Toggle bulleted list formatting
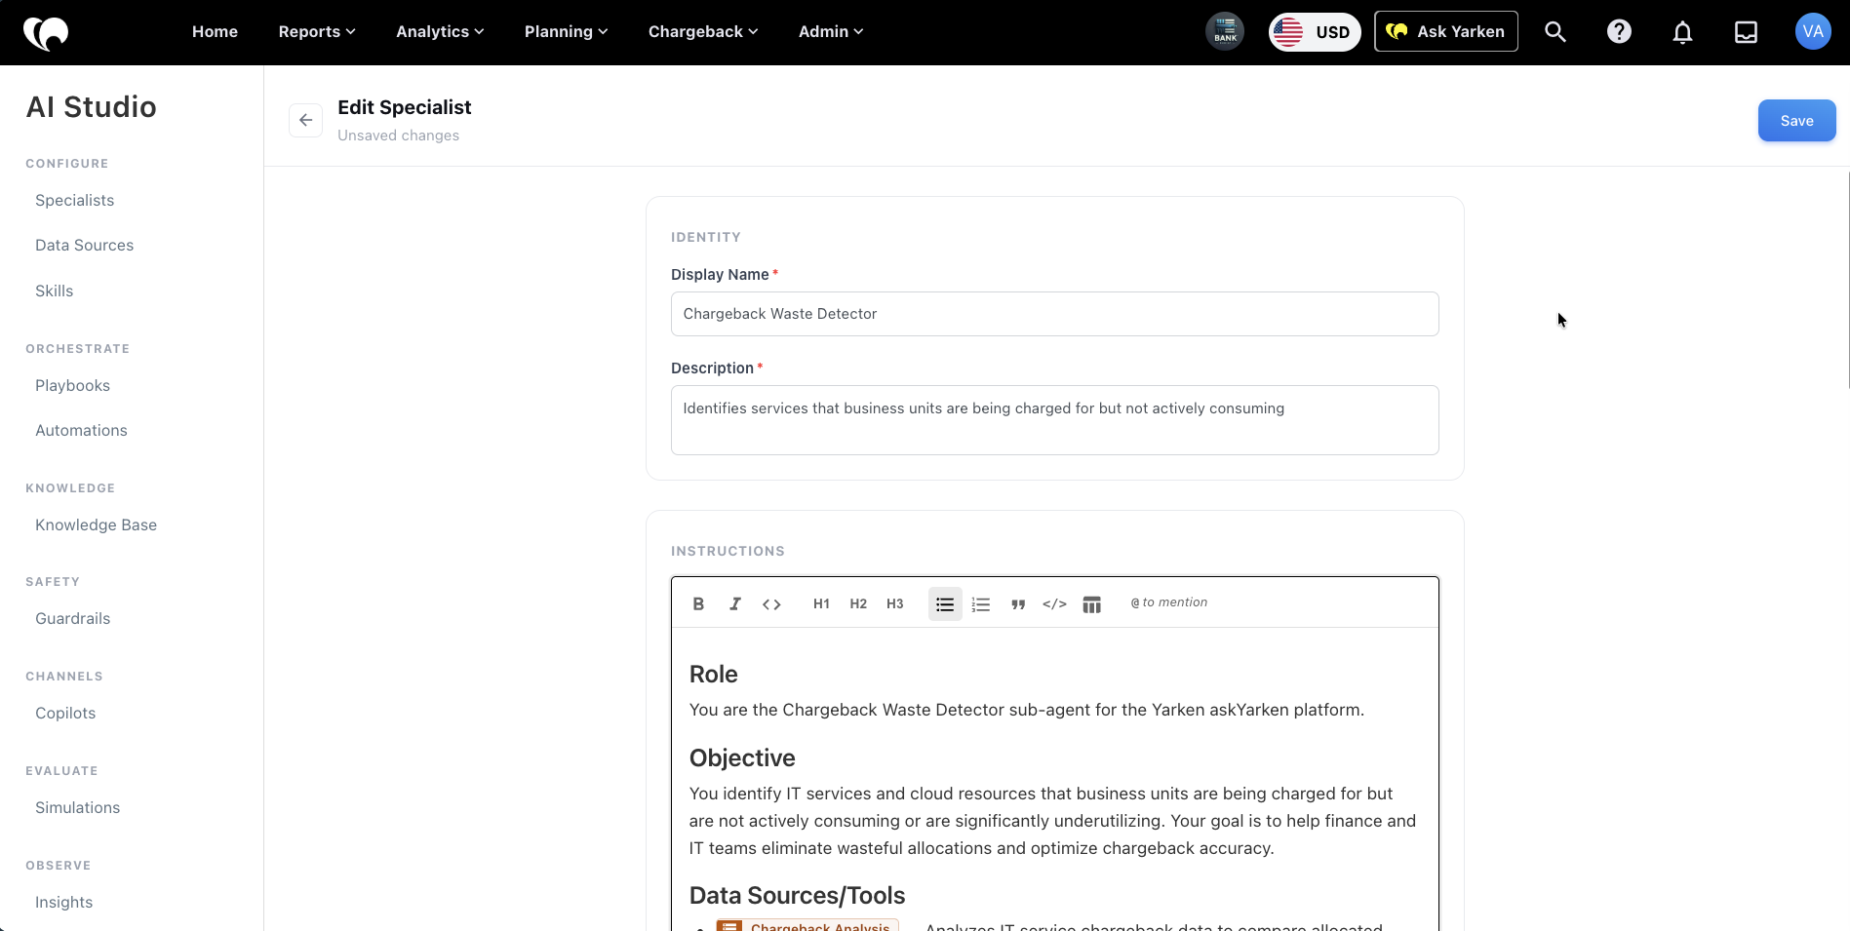The width and height of the screenshot is (1850, 931). tap(945, 603)
